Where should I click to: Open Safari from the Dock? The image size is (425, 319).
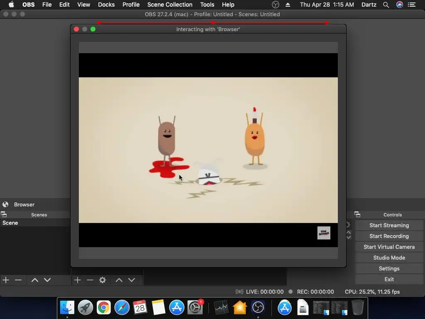tap(122, 307)
